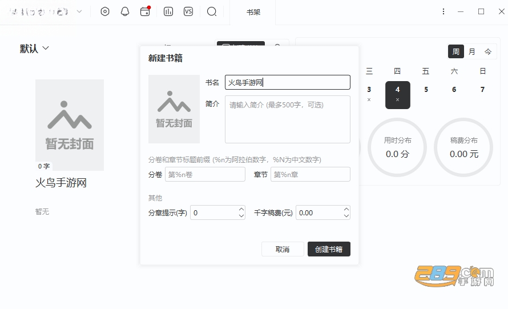Select day 6 in the calendar

(454, 90)
